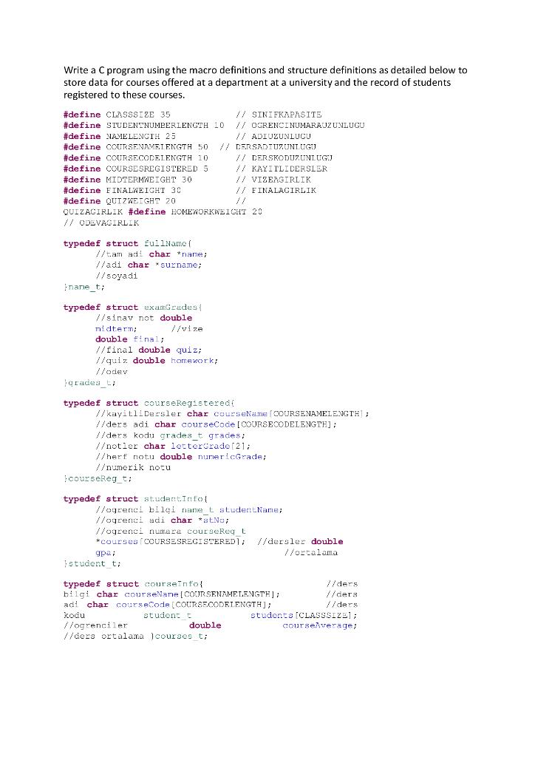
Task: Click the 'QUIZWEIGHT 20' macro definition
Action: (x=141, y=201)
